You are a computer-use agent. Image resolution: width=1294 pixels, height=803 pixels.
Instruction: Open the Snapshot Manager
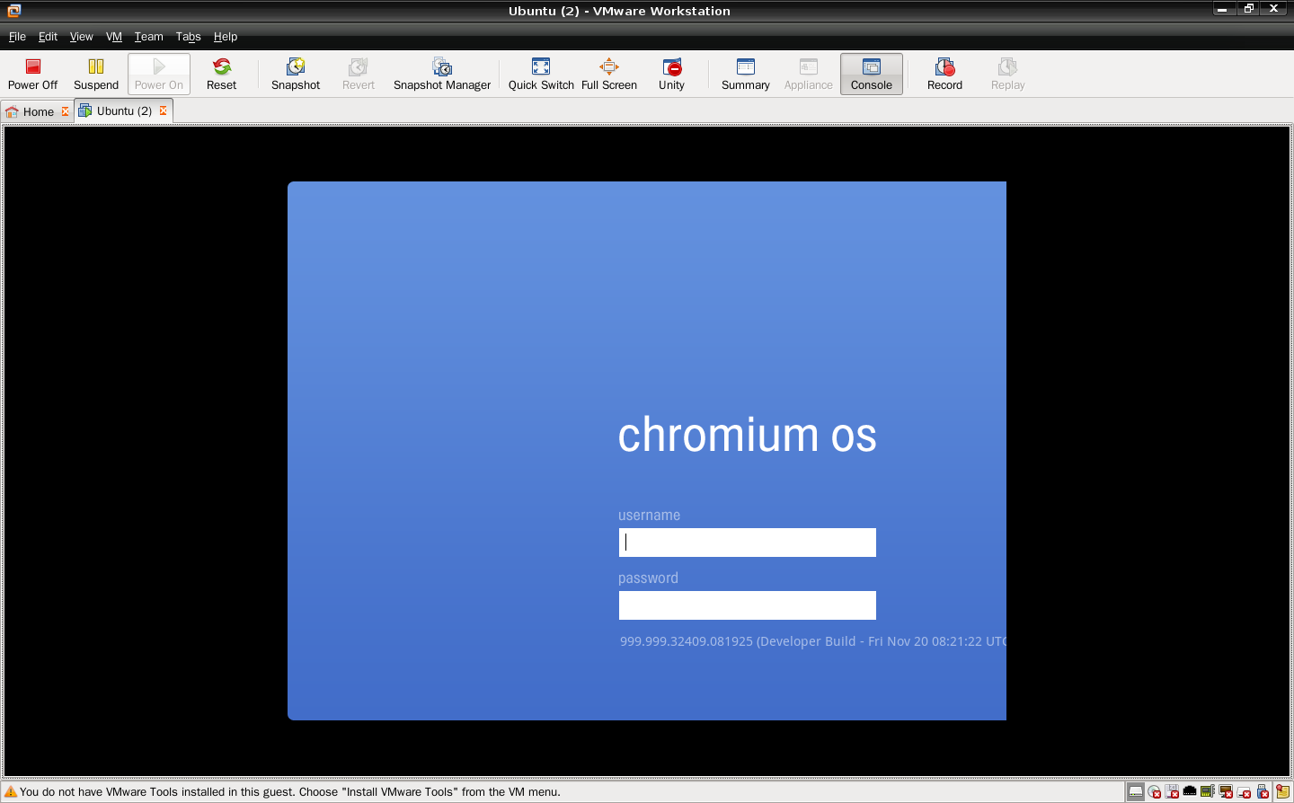point(441,73)
